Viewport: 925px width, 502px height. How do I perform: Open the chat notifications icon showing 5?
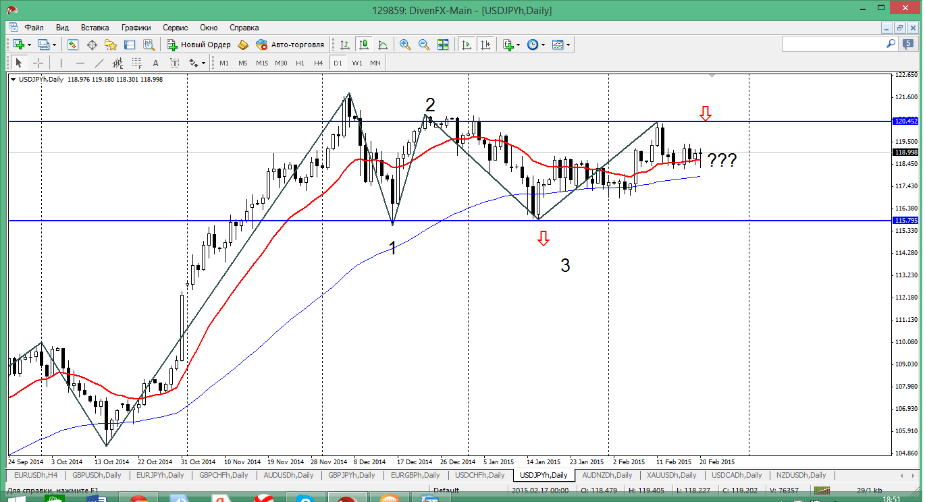908,44
